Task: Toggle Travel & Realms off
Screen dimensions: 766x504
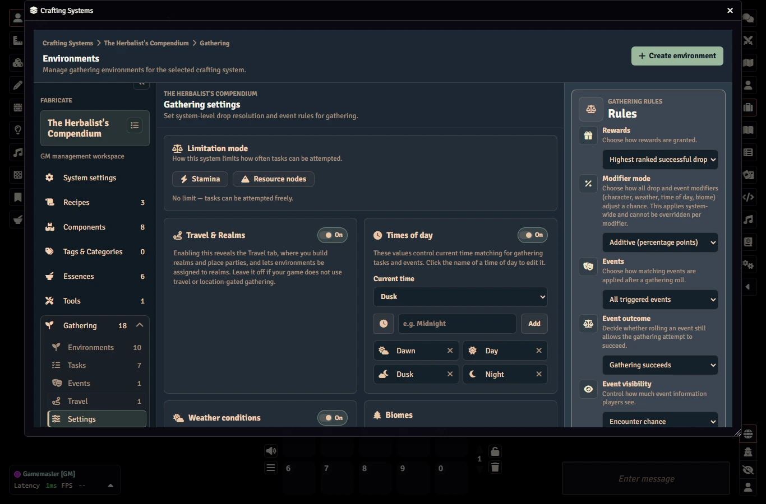Action: pos(333,235)
